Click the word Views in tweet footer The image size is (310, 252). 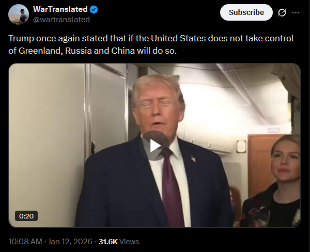(129, 242)
